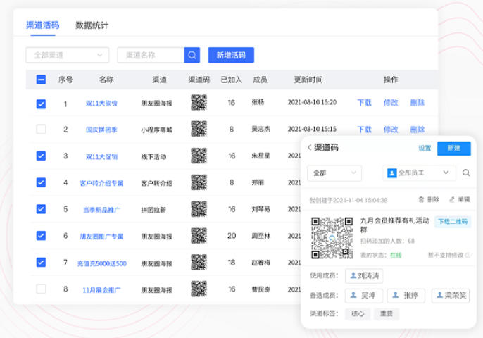Click info icon next to 暂不支持修改
Viewport: 483px width, 338px height.
click(x=468, y=255)
